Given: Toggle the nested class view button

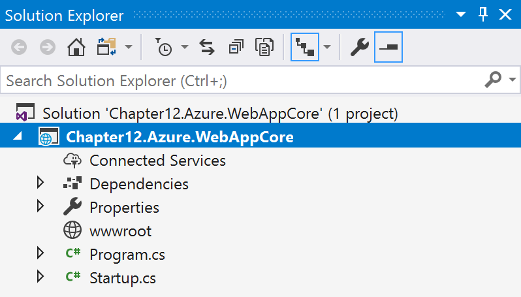Looking at the screenshot, I should [x=305, y=48].
